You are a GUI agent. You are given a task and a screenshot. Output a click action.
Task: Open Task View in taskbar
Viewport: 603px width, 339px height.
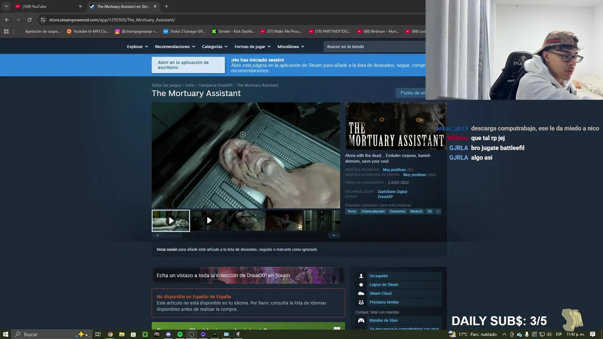point(98,334)
